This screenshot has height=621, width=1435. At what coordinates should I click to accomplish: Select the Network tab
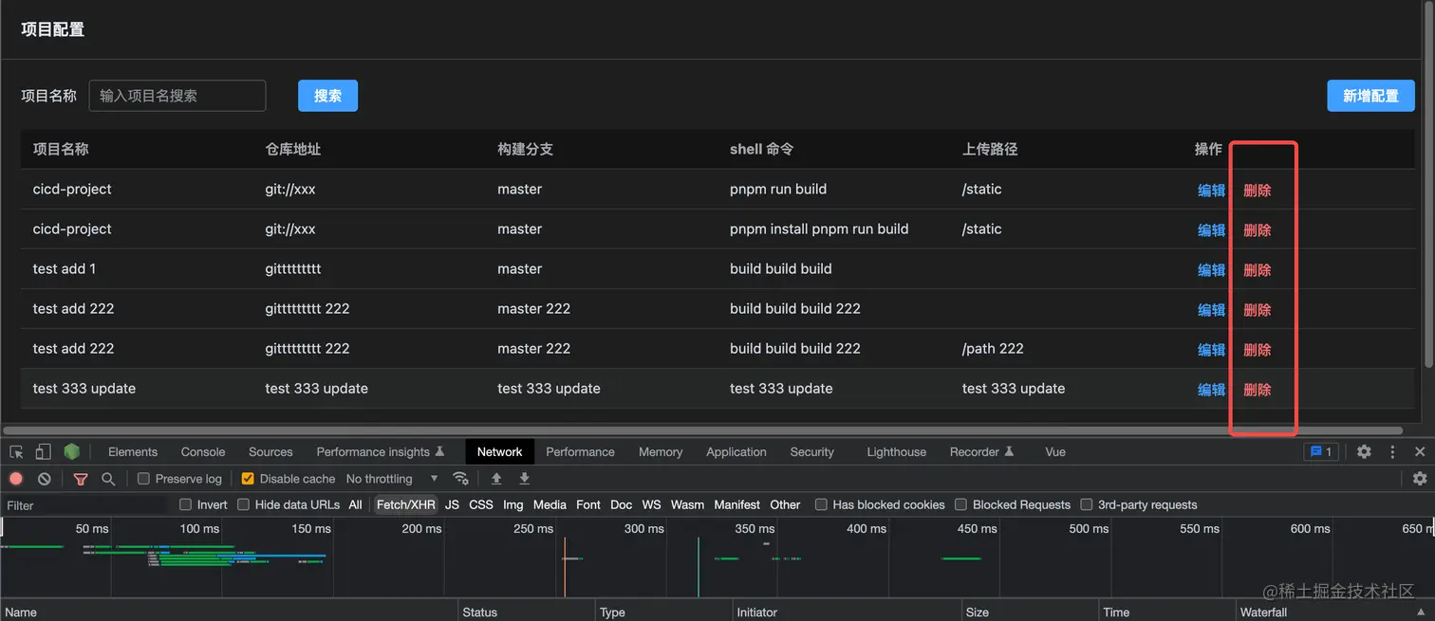[x=500, y=452]
